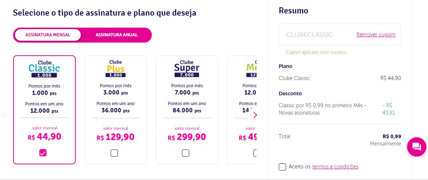Select the Clube Super plan checkbox

pyautogui.click(x=186, y=153)
